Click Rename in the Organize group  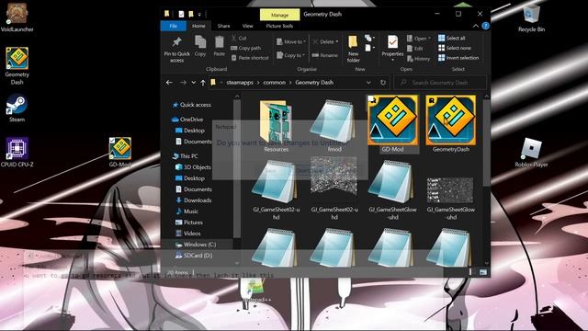click(x=325, y=55)
